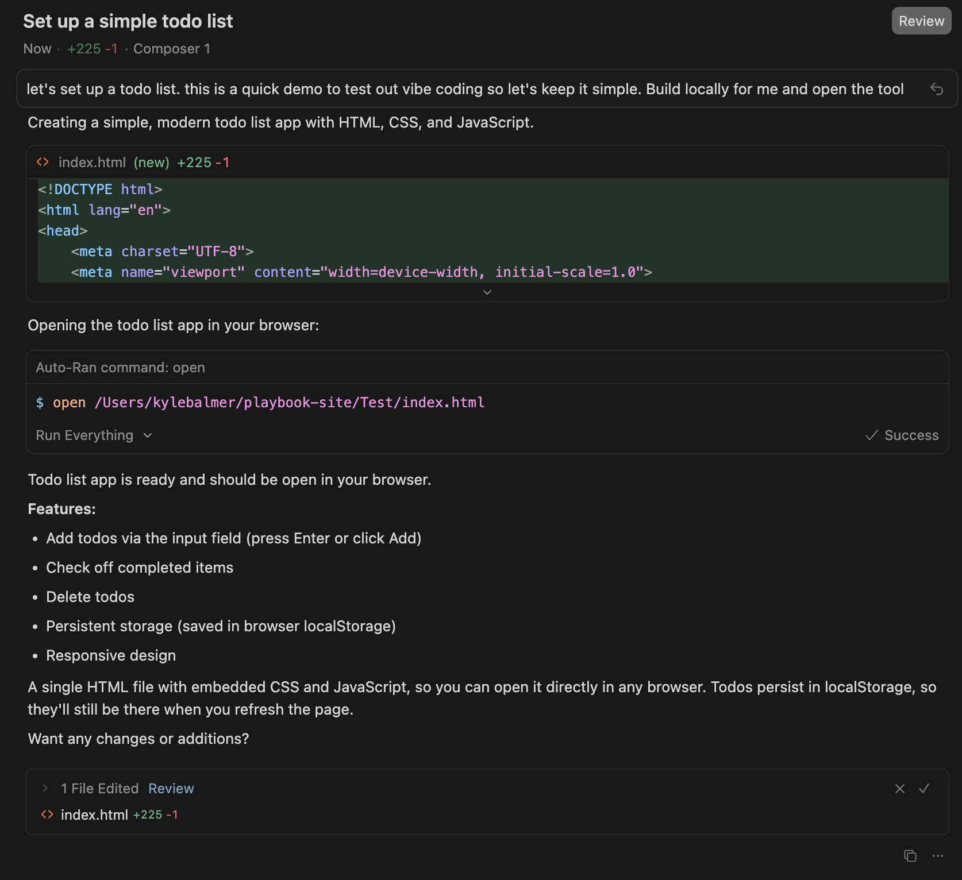
Task: Open the more options ellipsis menu
Action: coord(938,856)
